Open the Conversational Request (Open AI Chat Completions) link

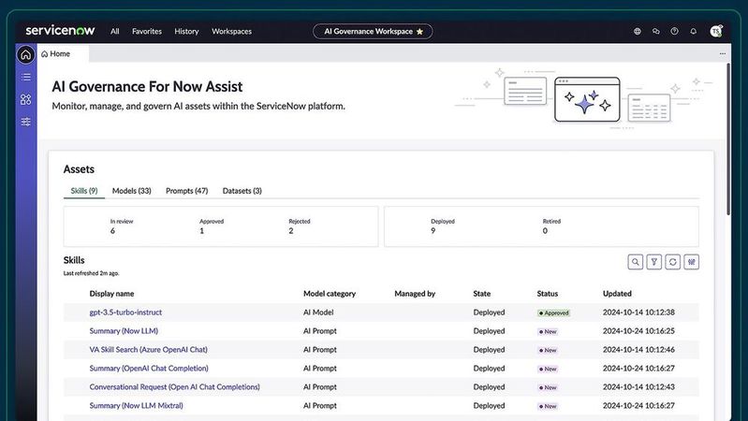[x=175, y=386]
